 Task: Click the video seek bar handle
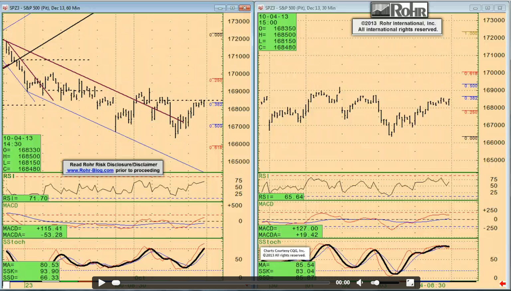[116, 283]
